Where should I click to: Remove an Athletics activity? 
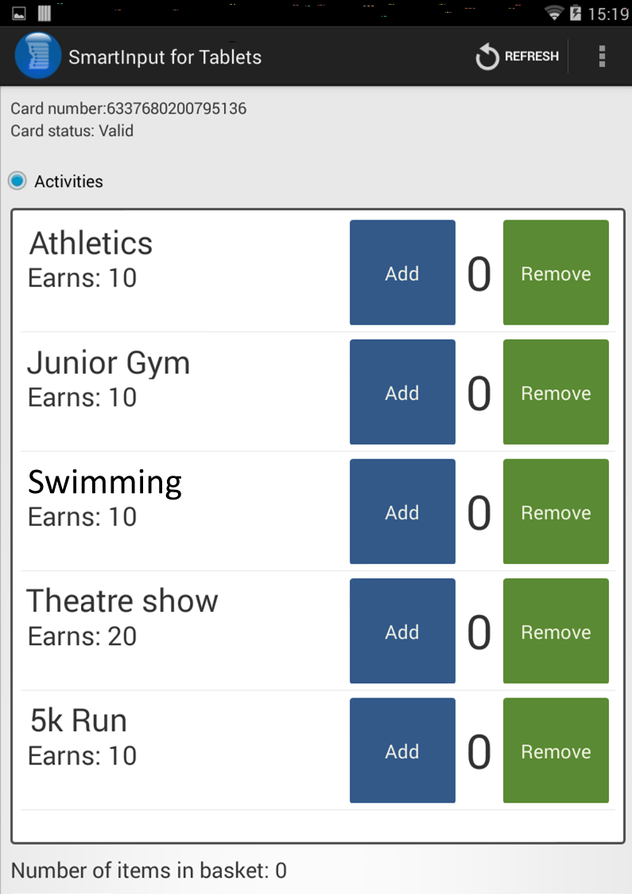[556, 273]
